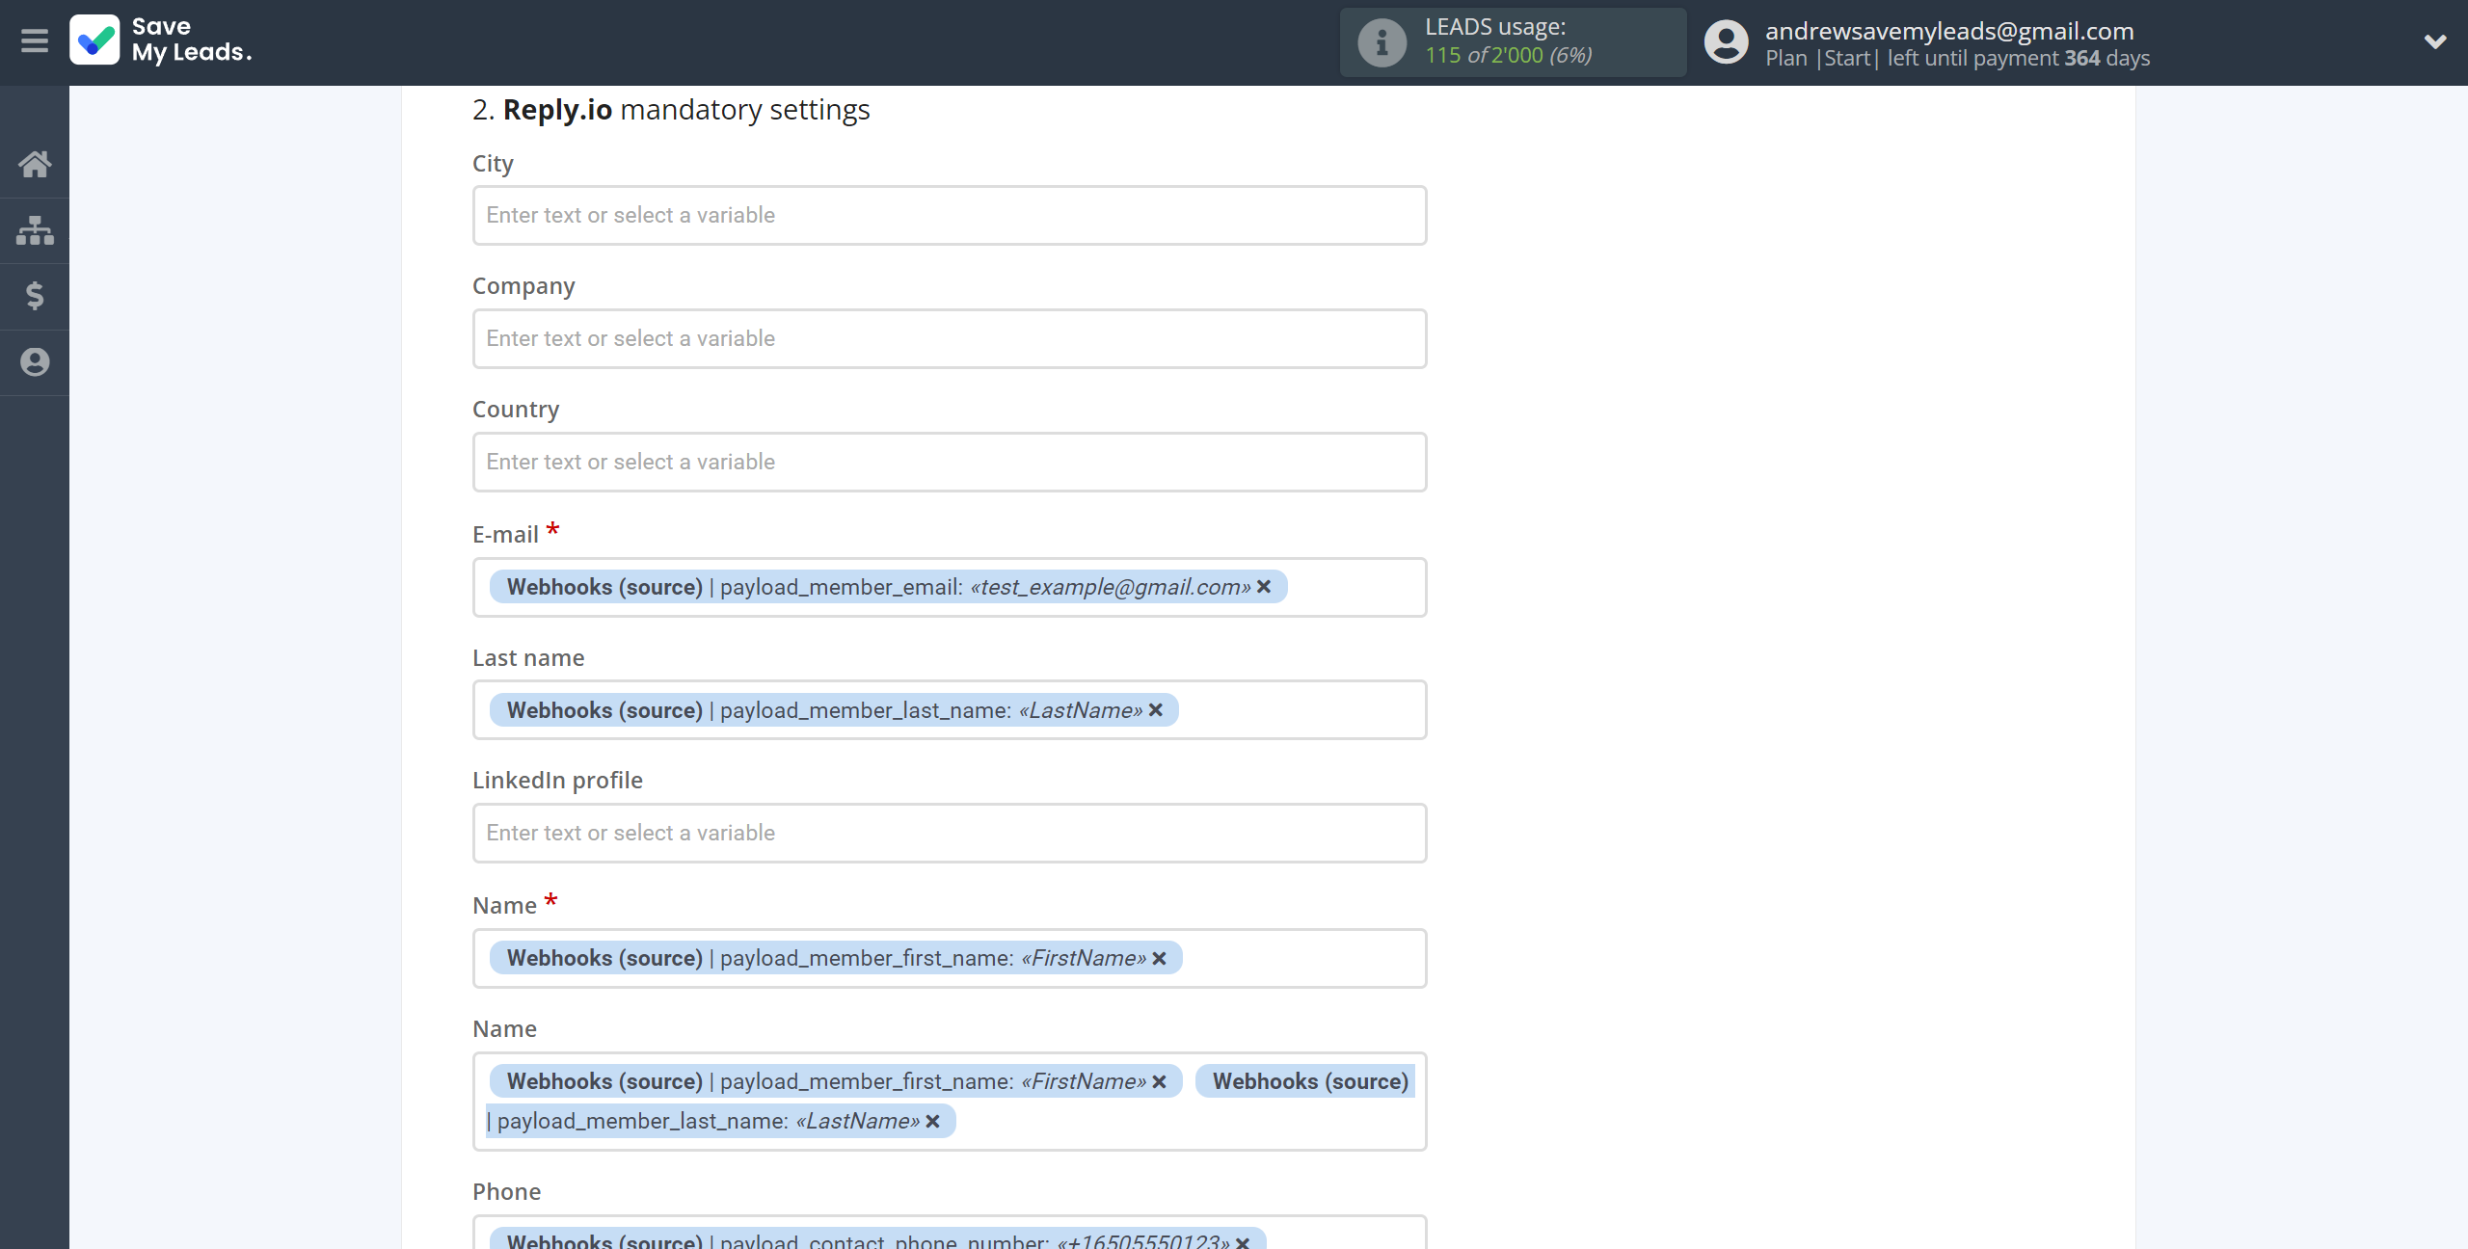Open the hamburger menu

[x=35, y=41]
